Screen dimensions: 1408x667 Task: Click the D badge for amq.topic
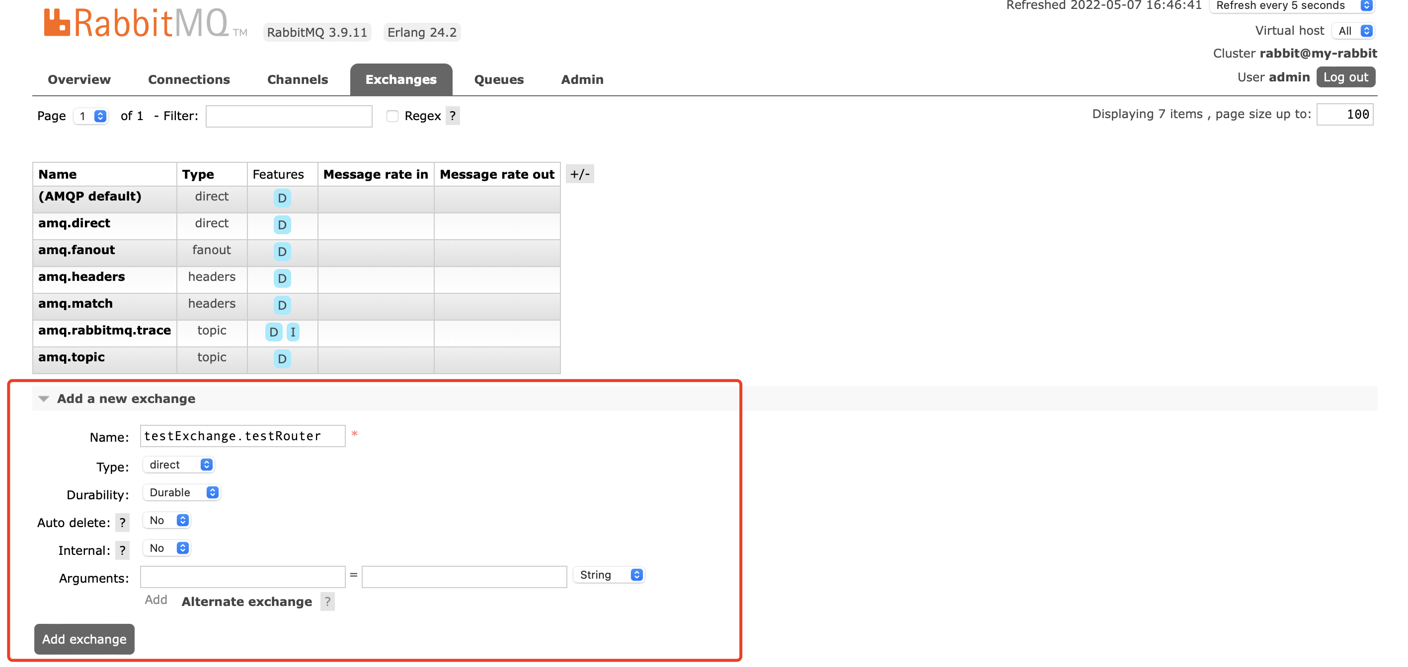(282, 359)
